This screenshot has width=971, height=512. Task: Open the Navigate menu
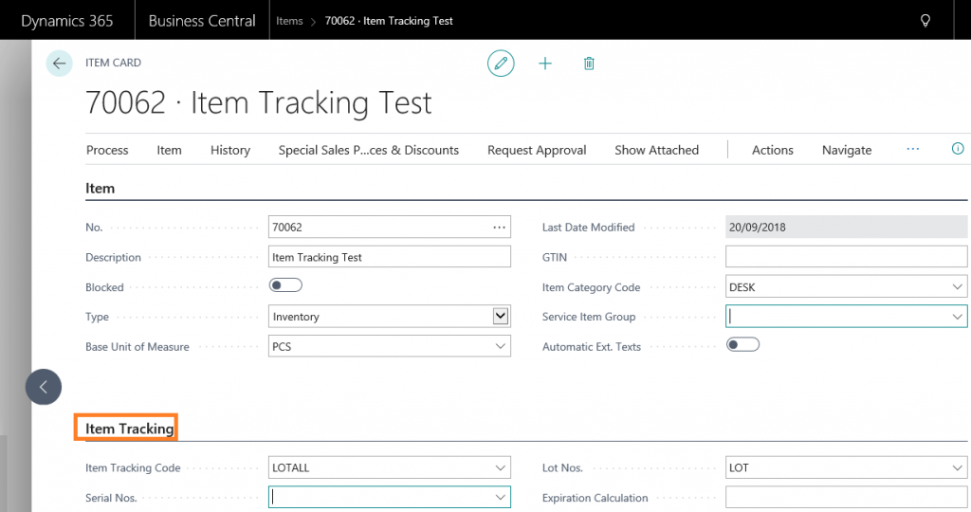click(x=846, y=150)
